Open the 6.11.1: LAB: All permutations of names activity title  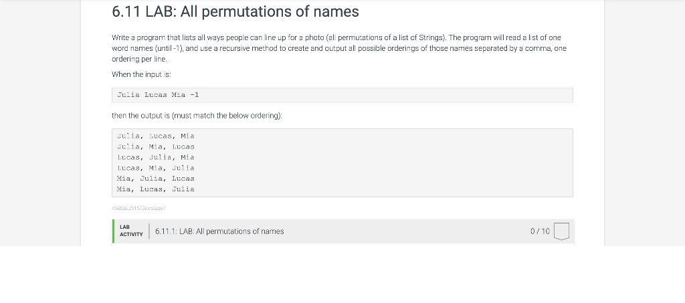(x=219, y=231)
